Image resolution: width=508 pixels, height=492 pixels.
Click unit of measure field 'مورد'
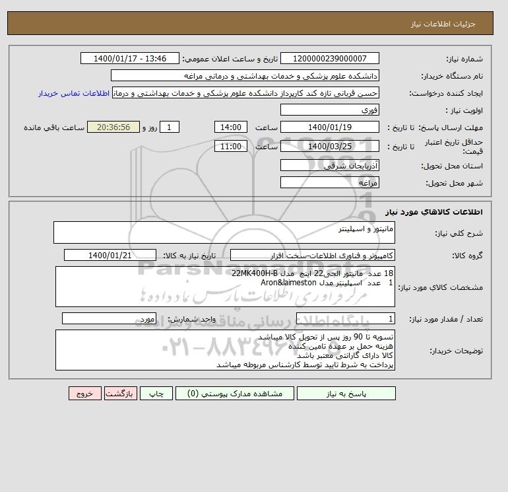[x=109, y=318]
